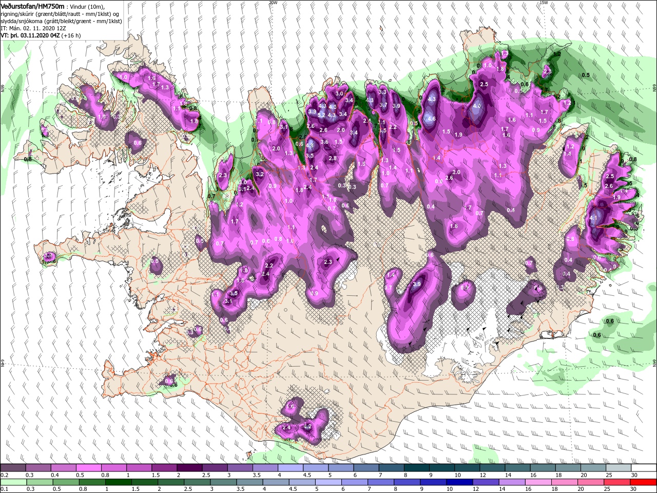Screen dimensions: 657x493
Task: Pick the purple snow scale swatch labeled 0.2
Action: tap(13, 467)
